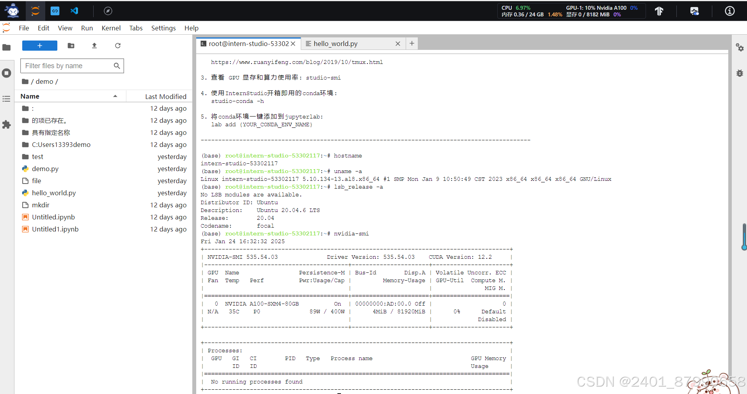Close the hello_world.py tab
Image resolution: width=747 pixels, height=394 pixels.
pyautogui.click(x=398, y=44)
